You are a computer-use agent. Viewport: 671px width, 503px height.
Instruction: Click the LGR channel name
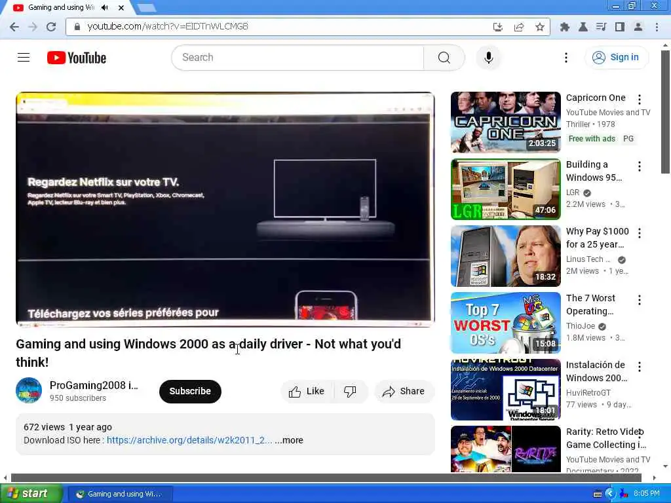click(x=573, y=193)
